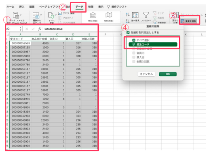Check the 購入回 column checkbox
This screenshot has width=207, height=159.
[x=134, y=57]
